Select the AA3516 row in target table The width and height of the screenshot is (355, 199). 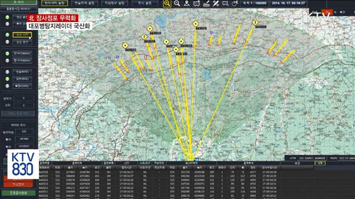coord(159,172)
